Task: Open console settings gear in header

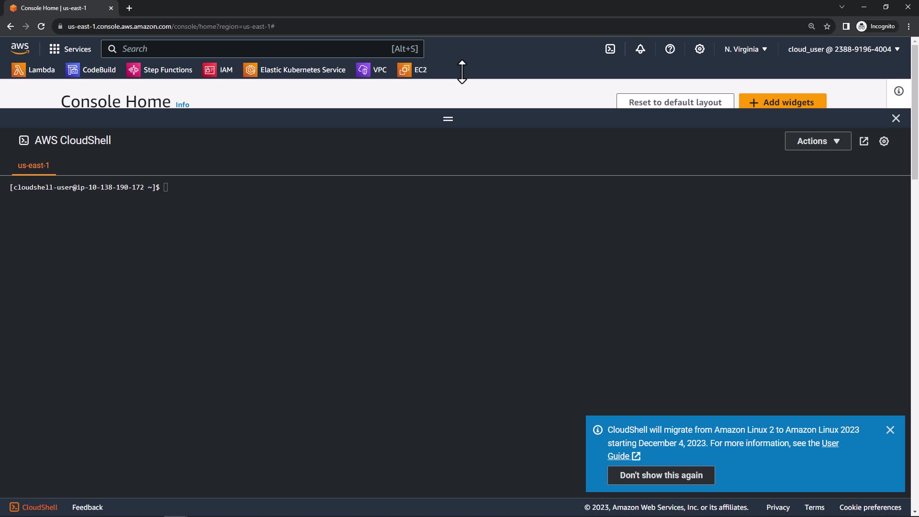Action: click(x=699, y=49)
